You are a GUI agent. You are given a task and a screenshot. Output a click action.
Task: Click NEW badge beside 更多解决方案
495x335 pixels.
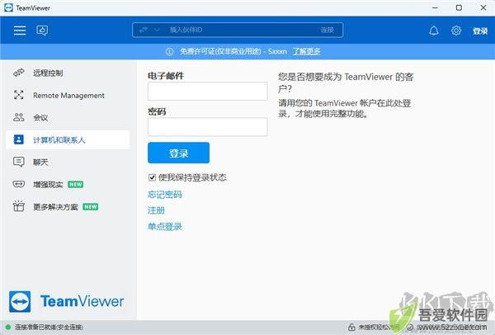click(91, 207)
